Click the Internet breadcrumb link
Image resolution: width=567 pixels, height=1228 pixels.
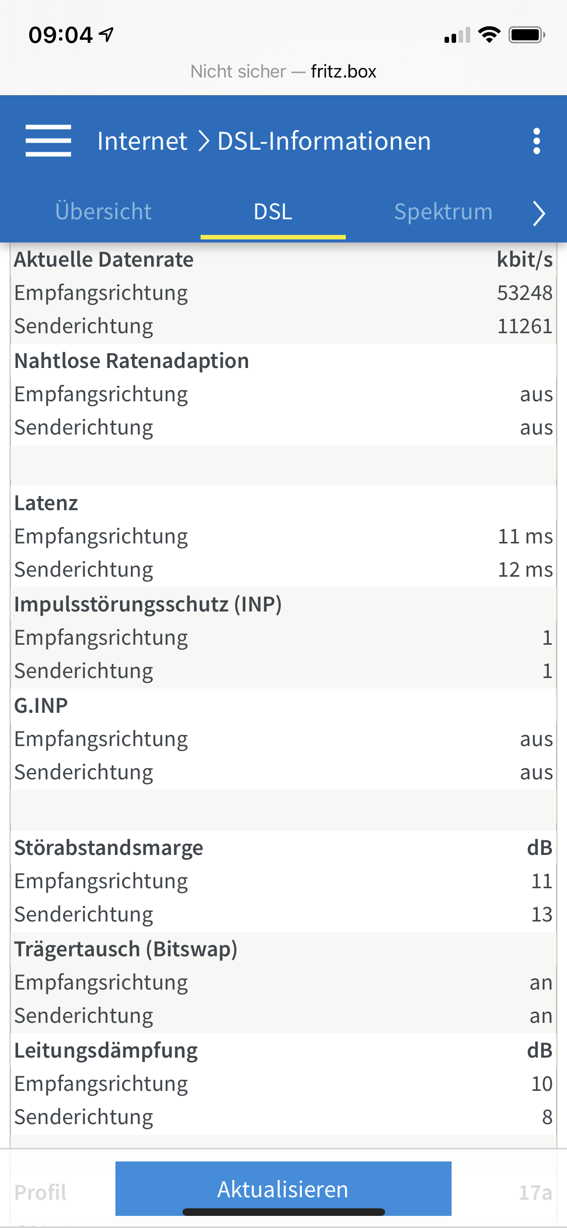click(x=142, y=141)
